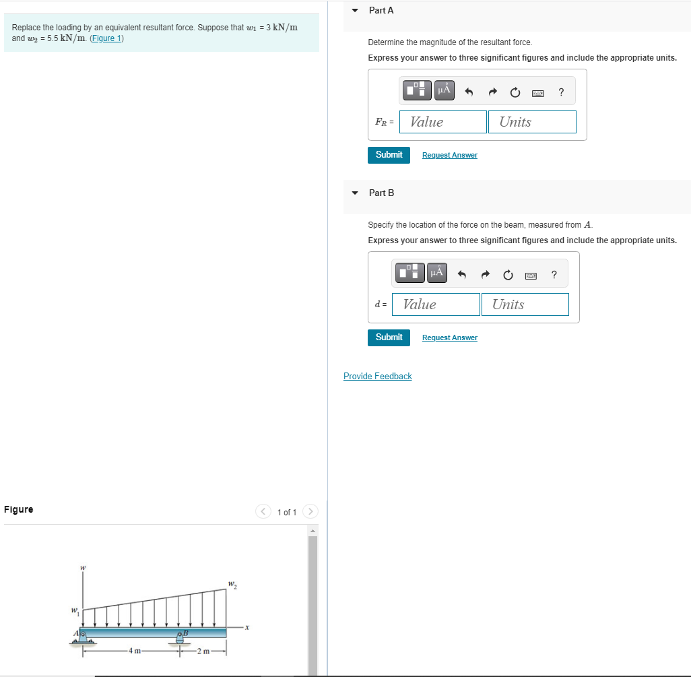This screenshot has height=677, width=691.
Task: Click Request Answer under Part B
Action: pyautogui.click(x=449, y=337)
